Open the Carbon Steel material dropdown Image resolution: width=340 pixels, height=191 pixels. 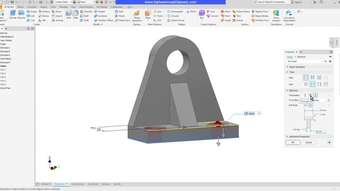click(x=63, y=2)
